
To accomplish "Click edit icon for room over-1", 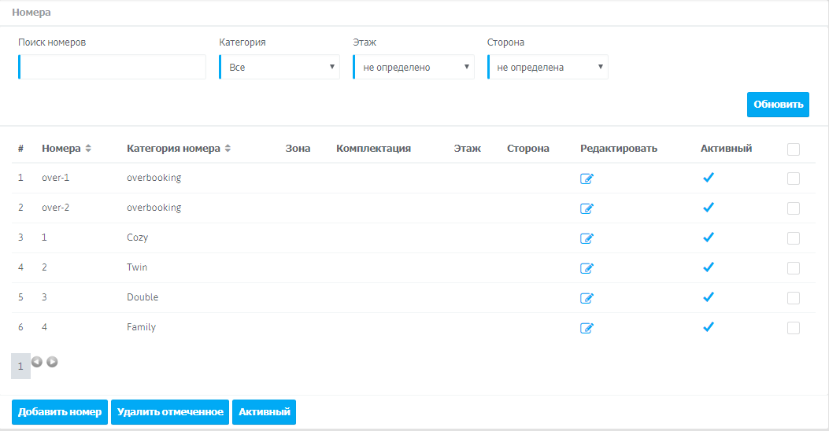I will point(587,179).
